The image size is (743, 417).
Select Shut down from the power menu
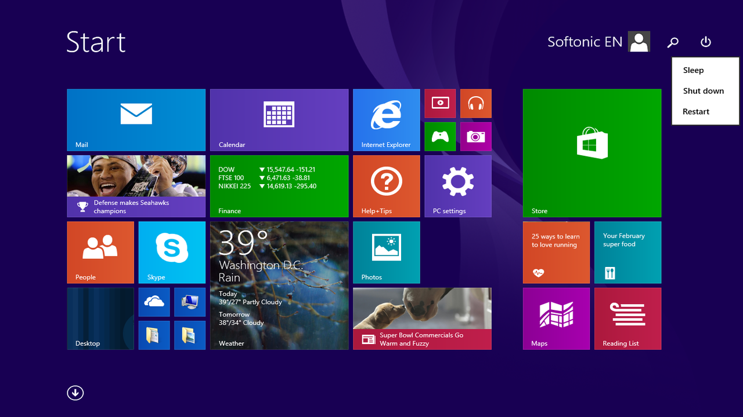pyautogui.click(x=703, y=90)
